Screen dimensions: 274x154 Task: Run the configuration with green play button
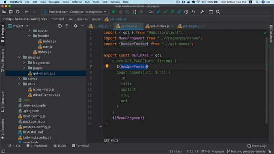click(x=113, y=12)
